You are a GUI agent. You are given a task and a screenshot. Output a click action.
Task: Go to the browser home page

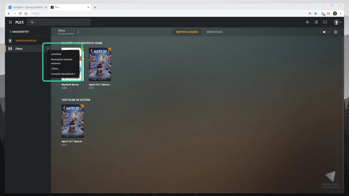26,14
